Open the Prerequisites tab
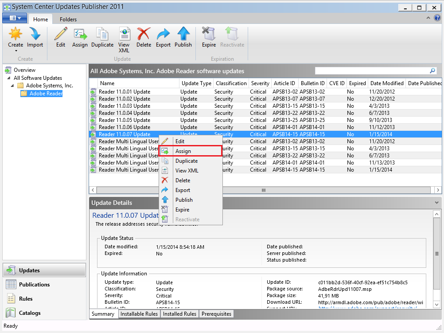The width and height of the screenshot is (444, 333). 216,314
